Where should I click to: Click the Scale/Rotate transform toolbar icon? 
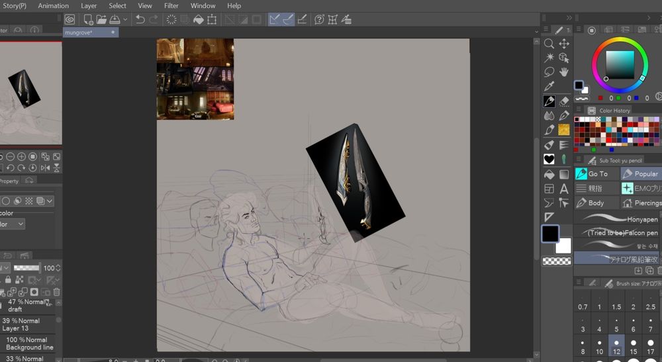(x=212, y=19)
